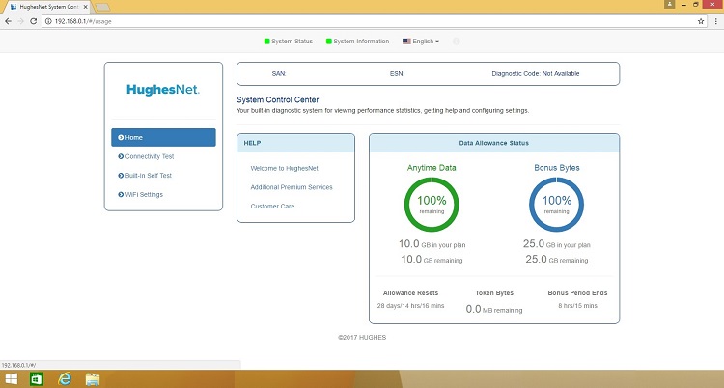This screenshot has width=724, height=388.
Task: Click the ESN: label
Action: click(397, 74)
